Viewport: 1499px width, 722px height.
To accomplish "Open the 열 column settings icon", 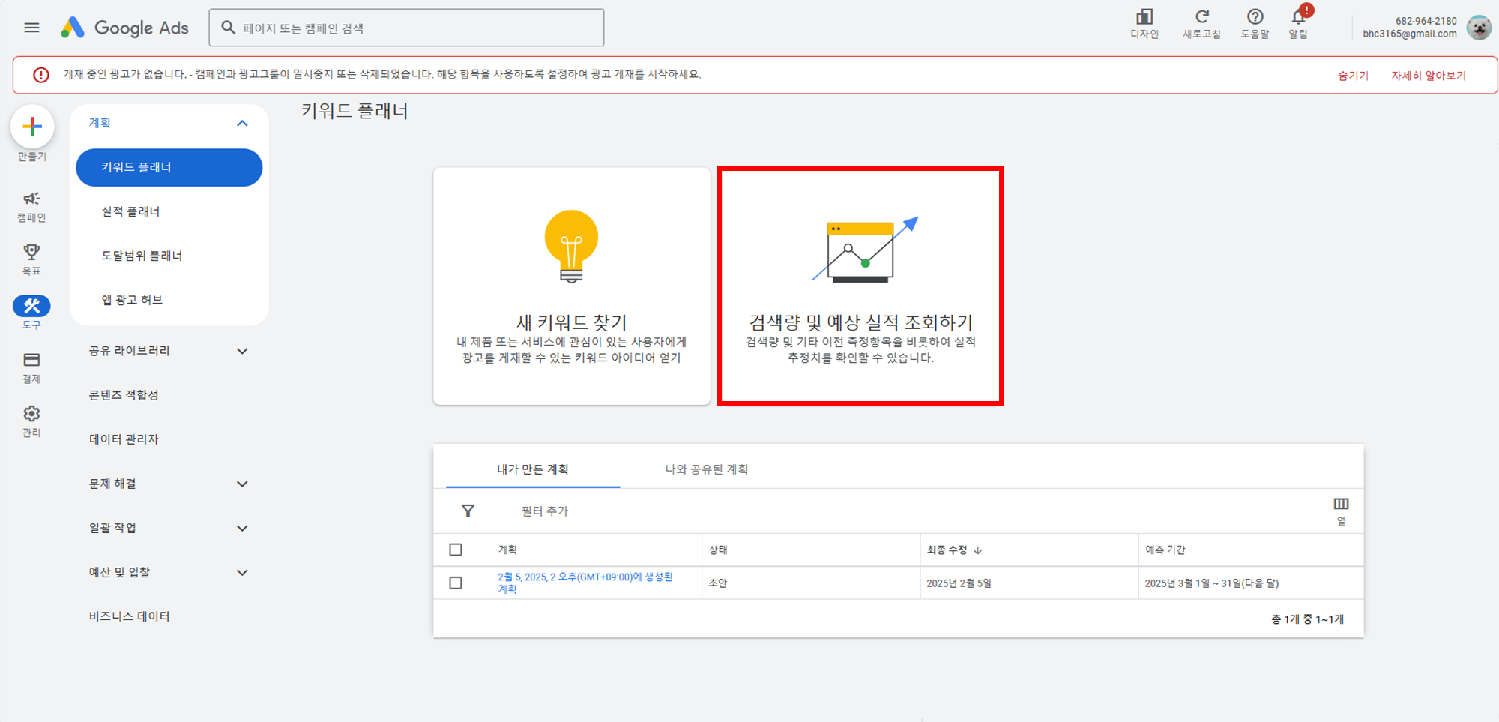I will coord(1341,503).
